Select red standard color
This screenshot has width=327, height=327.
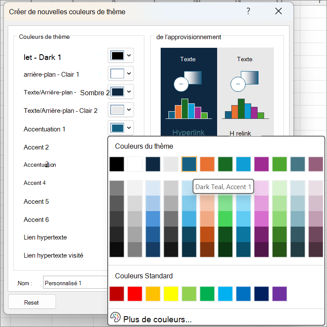(135, 294)
